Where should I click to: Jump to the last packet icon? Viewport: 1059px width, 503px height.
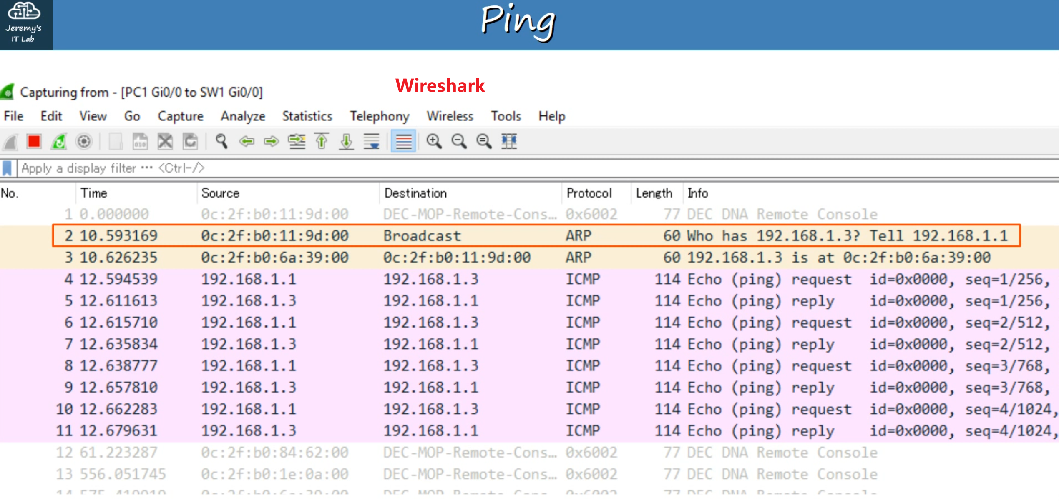click(x=346, y=142)
